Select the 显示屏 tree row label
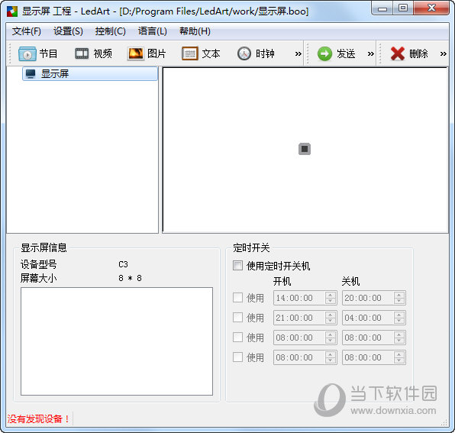455x433 pixels. click(x=55, y=74)
